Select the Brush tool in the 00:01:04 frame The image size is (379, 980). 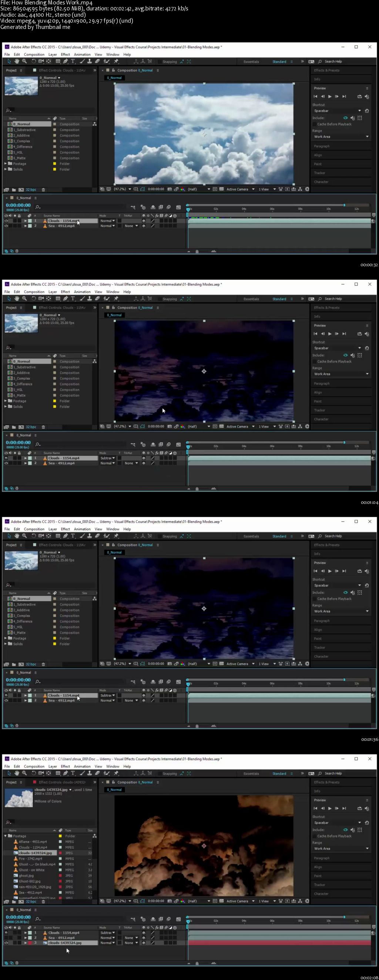(x=82, y=298)
